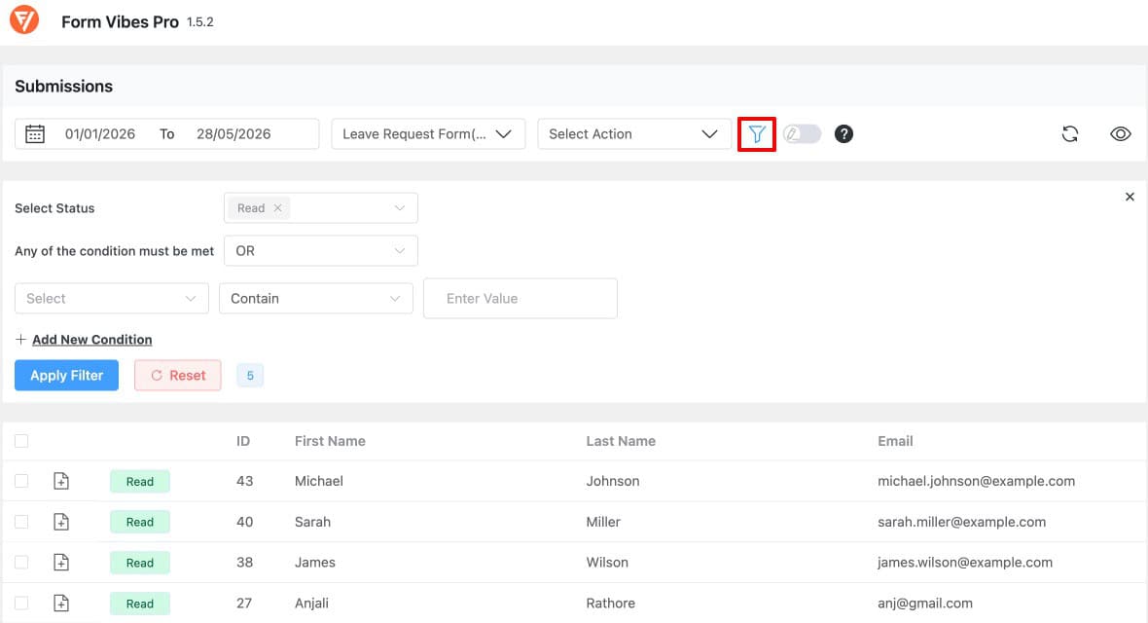
Task: Open the Leave Request Form dropdown
Action: pyautogui.click(x=428, y=134)
